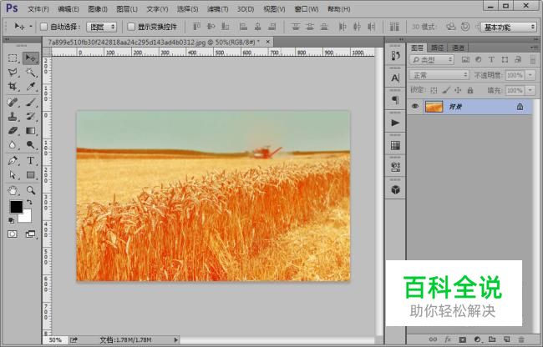Select the Rectangle shape tool
Image resolution: width=543 pixels, height=347 pixels.
(31, 175)
